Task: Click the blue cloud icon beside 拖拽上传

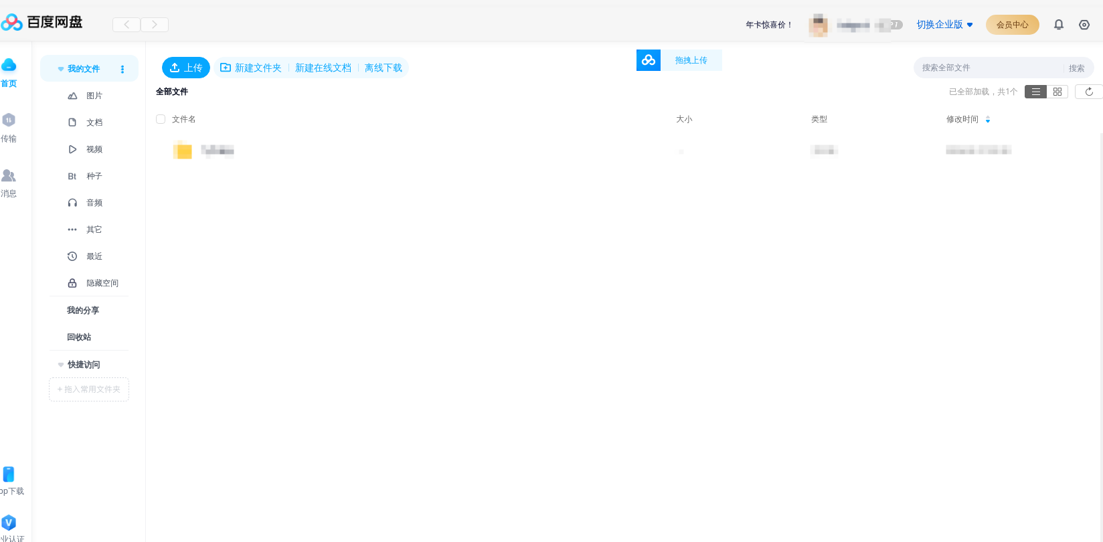Action: [x=649, y=60]
